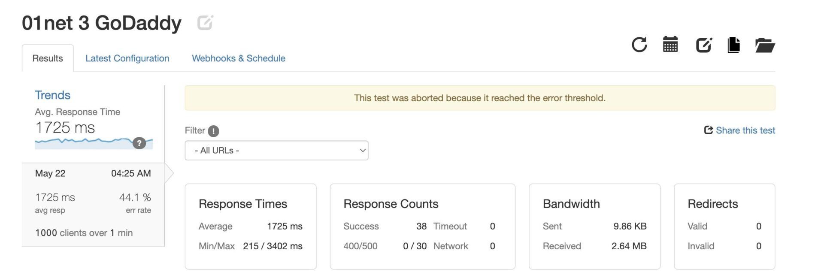
Task: Click the Valid redirects label
Action: pos(697,226)
